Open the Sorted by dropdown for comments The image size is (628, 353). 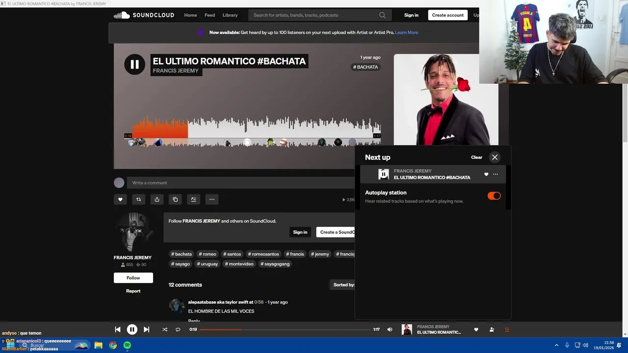(342, 285)
